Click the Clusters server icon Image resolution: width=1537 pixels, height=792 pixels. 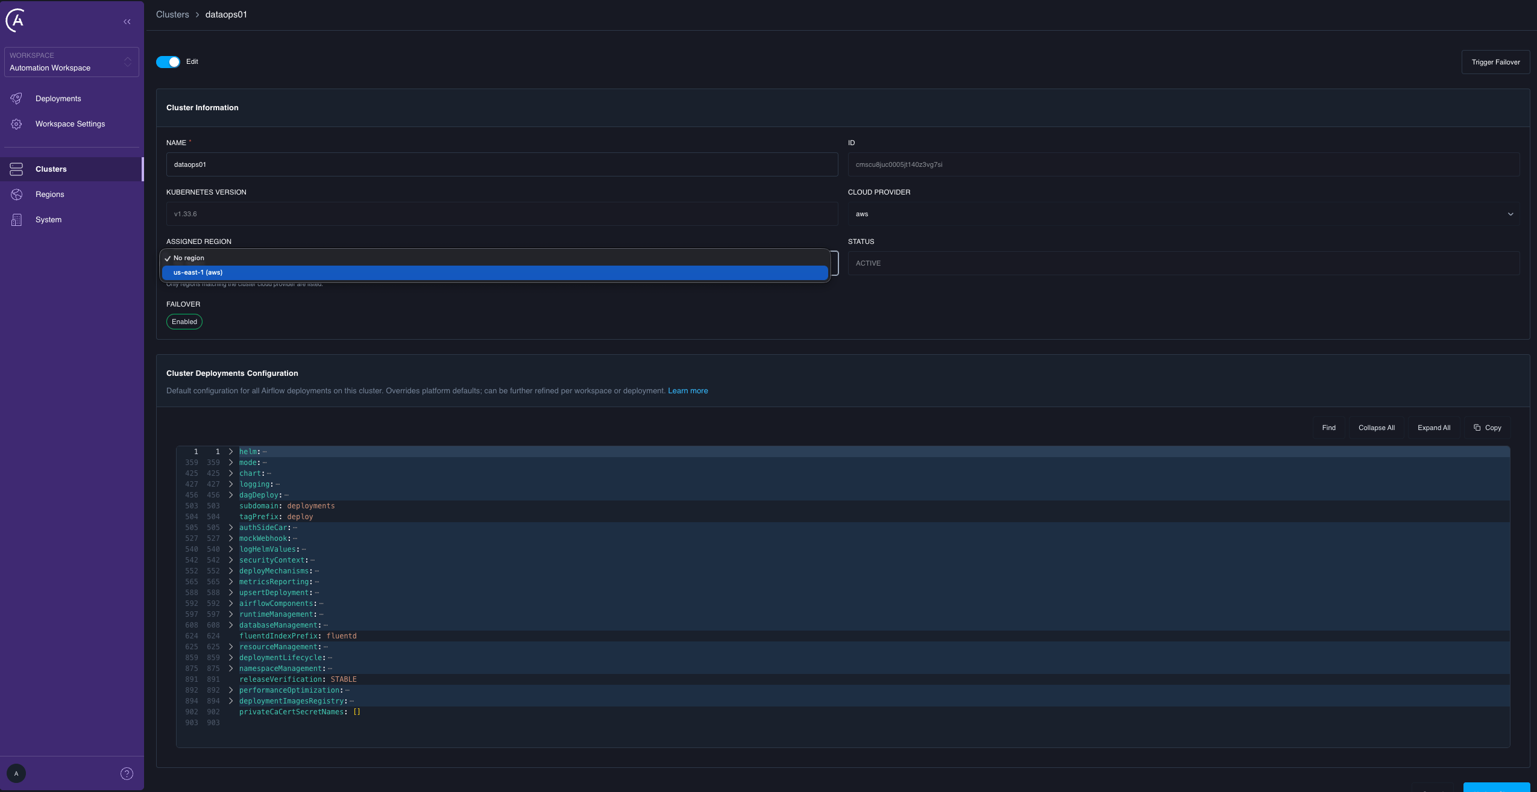coord(16,169)
